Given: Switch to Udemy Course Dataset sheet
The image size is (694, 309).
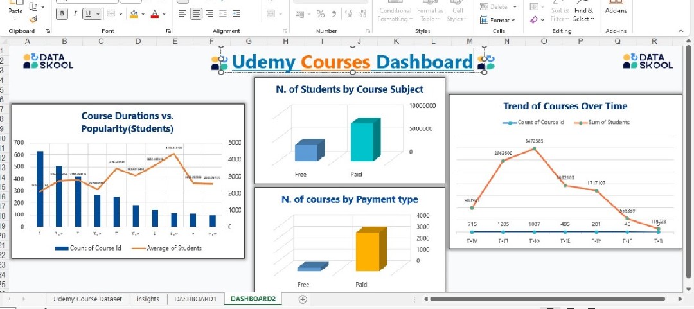Looking at the screenshot, I should tap(87, 299).
